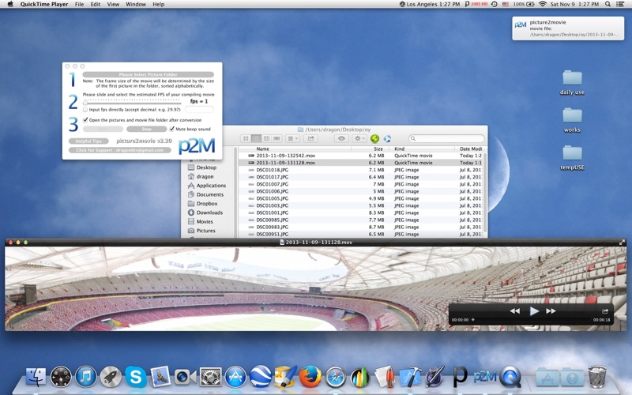Open the Mail stamp icon in Dock
This screenshot has height=395, width=632.
pos(160,377)
